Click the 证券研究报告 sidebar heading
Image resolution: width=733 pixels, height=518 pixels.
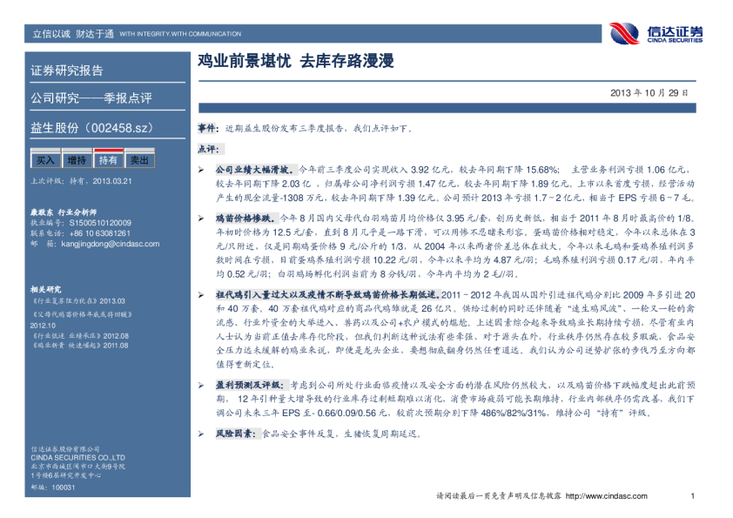67,71
